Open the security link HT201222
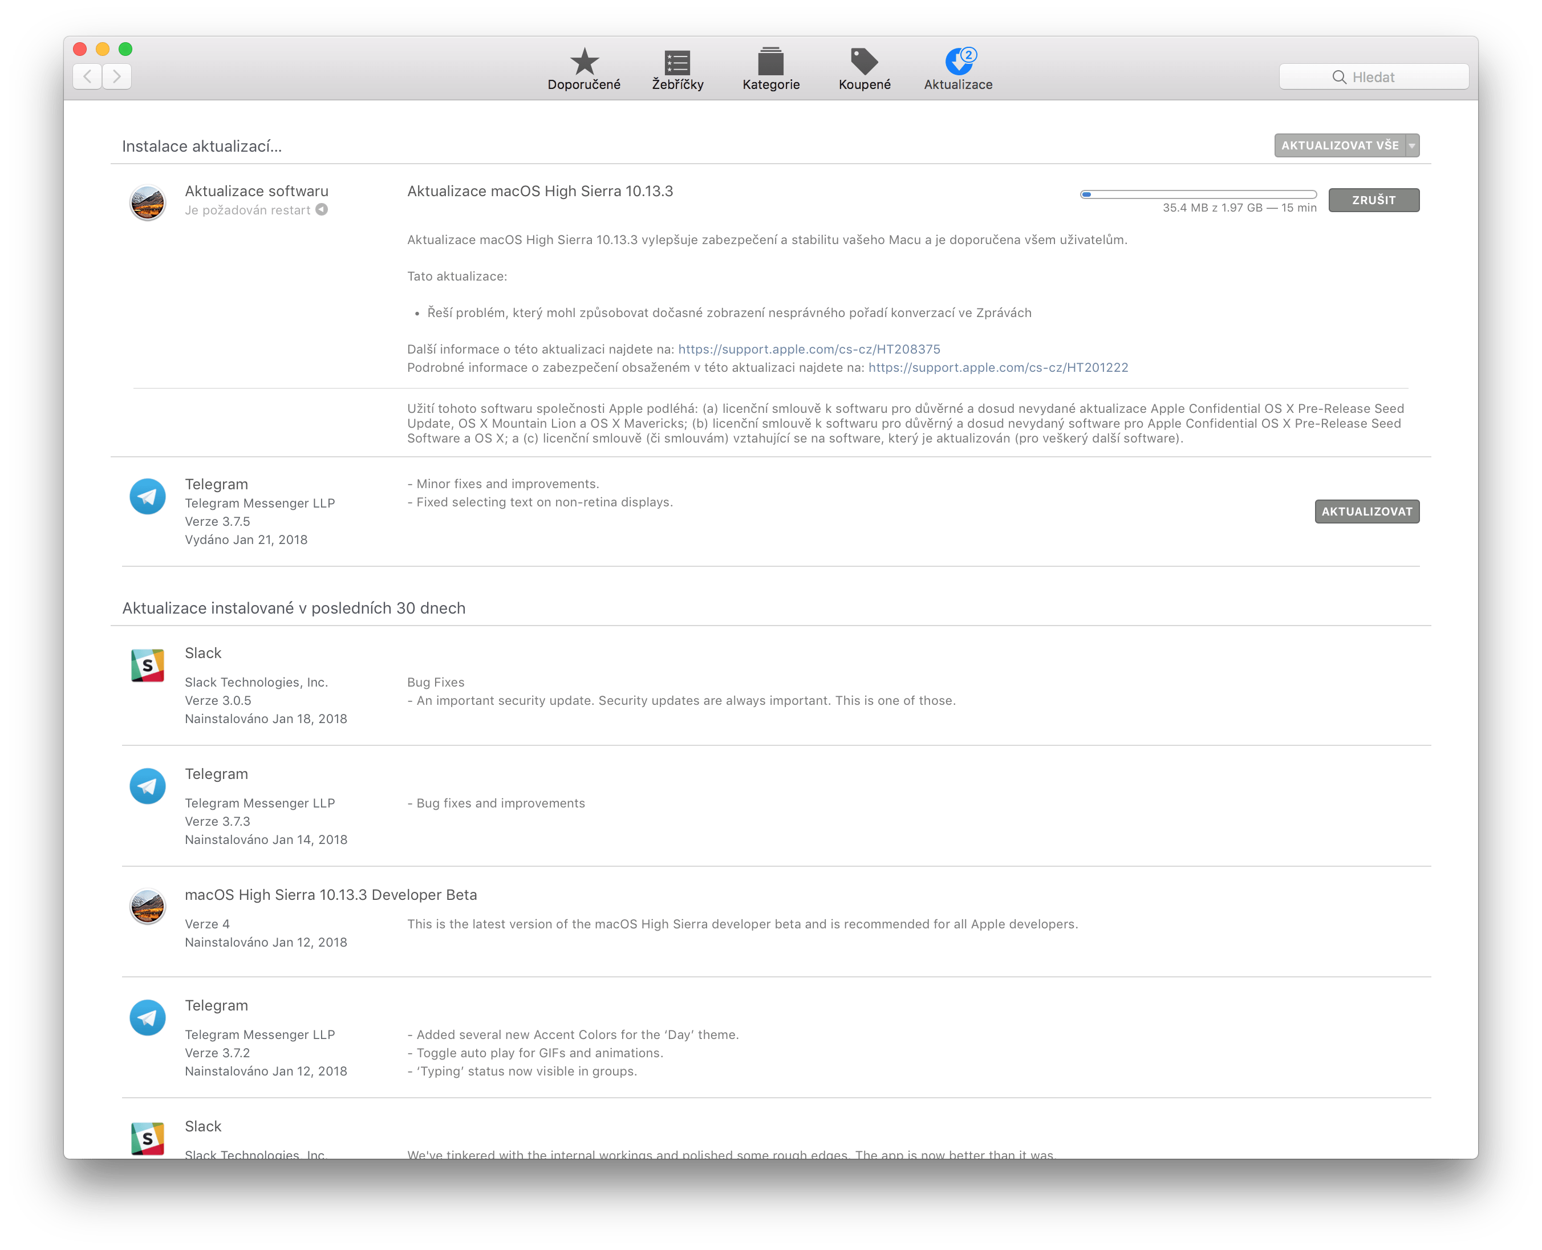The width and height of the screenshot is (1542, 1250). click(x=999, y=367)
